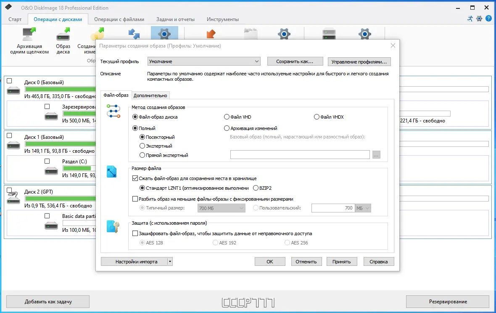Click the green usage bar of Диск 1
The image size is (496, 313).
click(x=61, y=144)
